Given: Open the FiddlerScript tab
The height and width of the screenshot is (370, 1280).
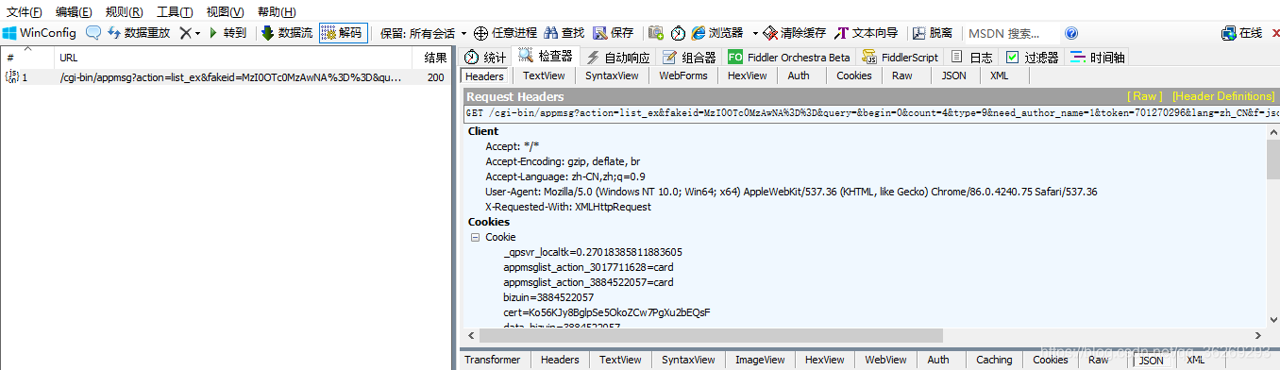Looking at the screenshot, I should coord(901,58).
